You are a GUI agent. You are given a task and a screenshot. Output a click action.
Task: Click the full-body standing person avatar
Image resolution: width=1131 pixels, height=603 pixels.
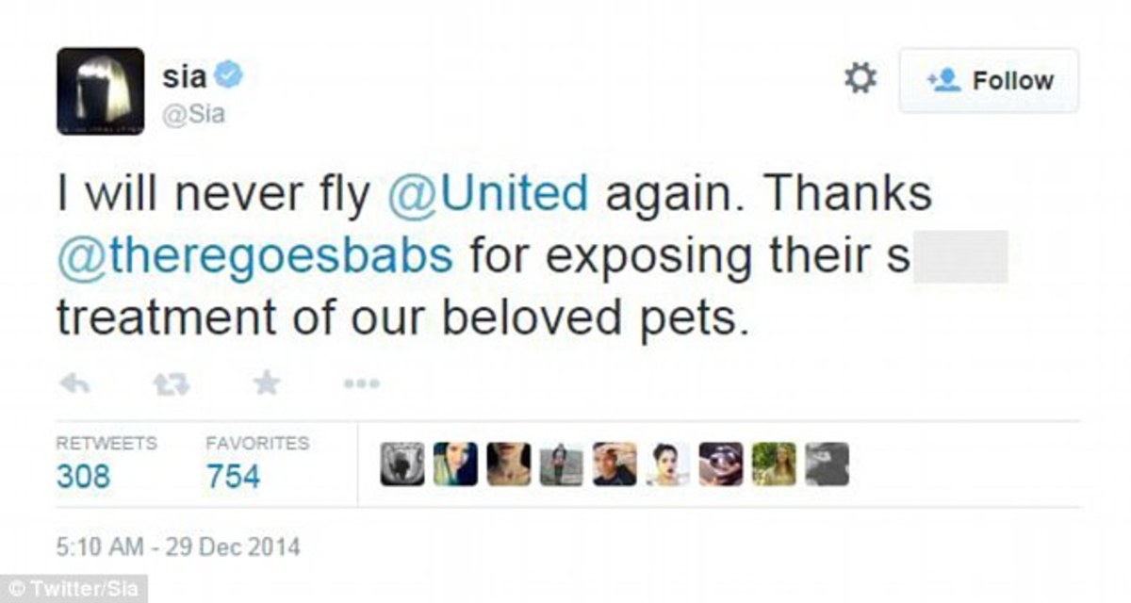(x=561, y=464)
